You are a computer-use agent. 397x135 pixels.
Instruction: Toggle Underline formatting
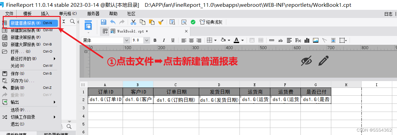click(x=173, y=40)
